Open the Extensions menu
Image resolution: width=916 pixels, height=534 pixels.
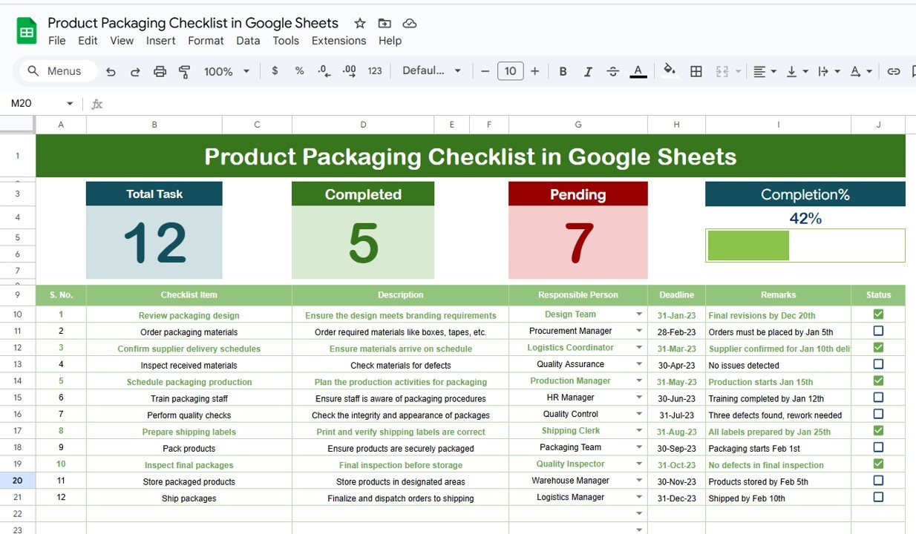point(338,41)
